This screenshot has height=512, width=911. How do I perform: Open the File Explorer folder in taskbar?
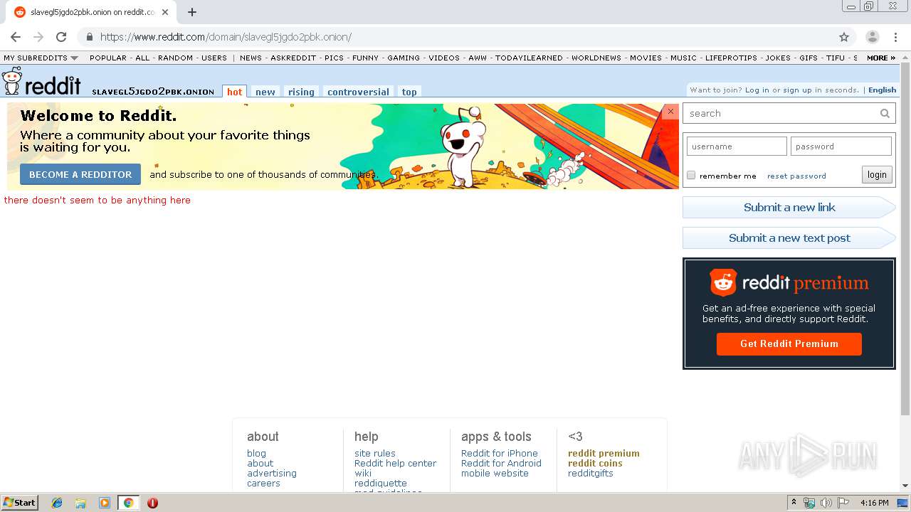(80, 503)
